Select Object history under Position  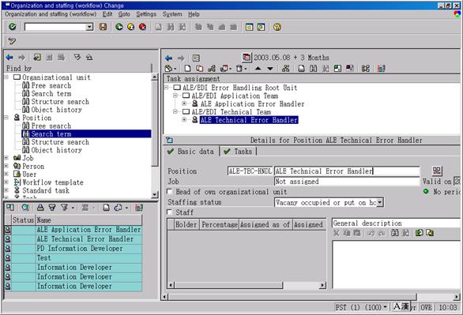[x=56, y=150]
